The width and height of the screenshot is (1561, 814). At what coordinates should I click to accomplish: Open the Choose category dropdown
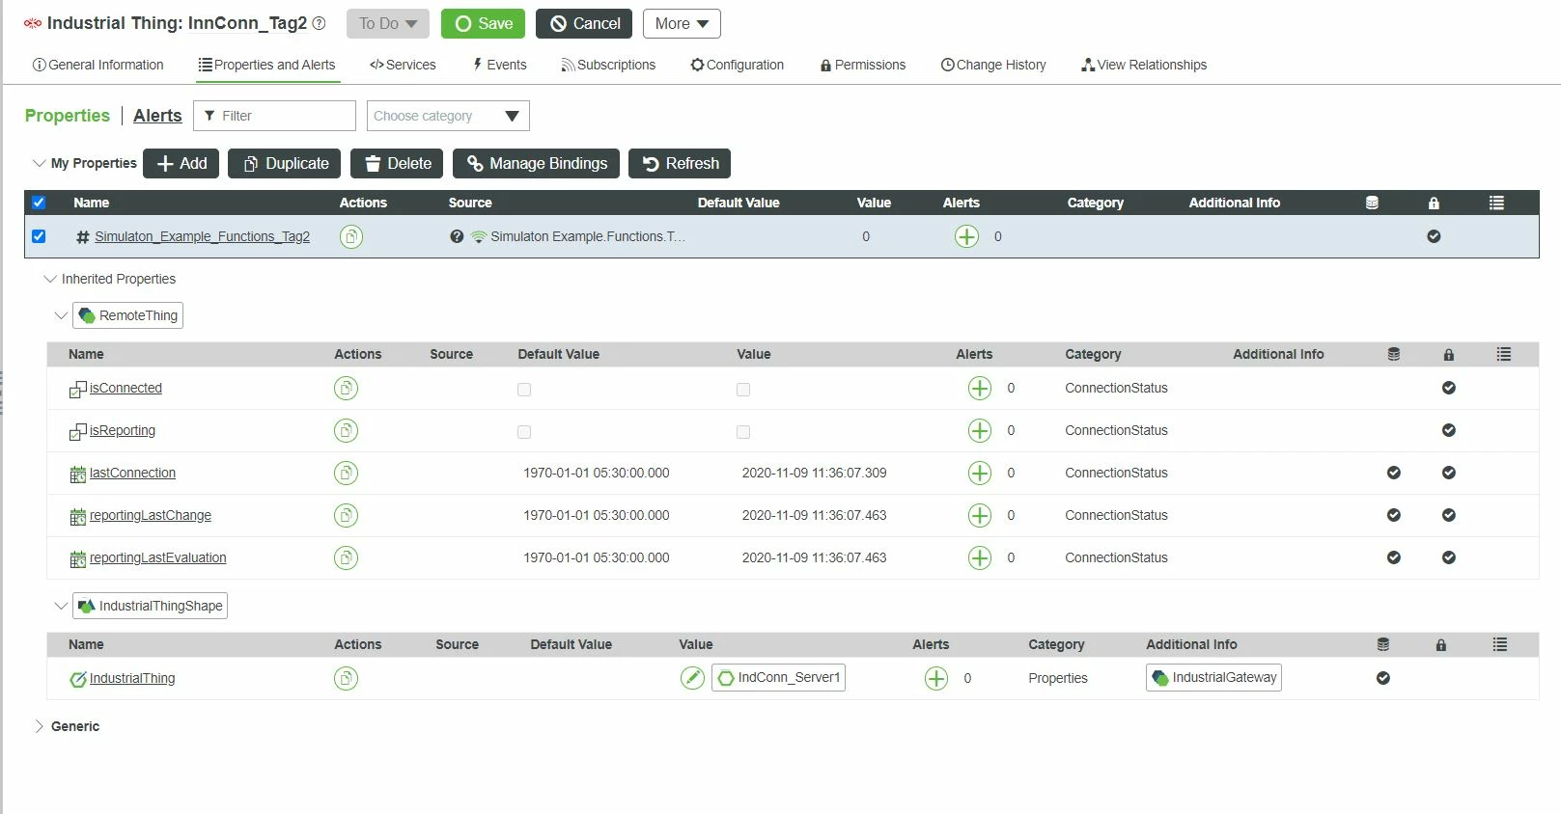tap(448, 116)
